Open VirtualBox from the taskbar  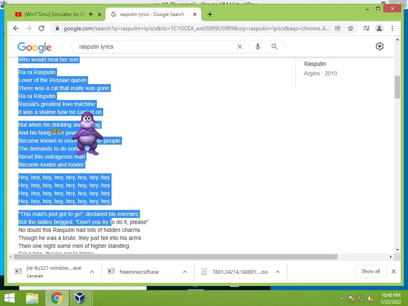80,298
